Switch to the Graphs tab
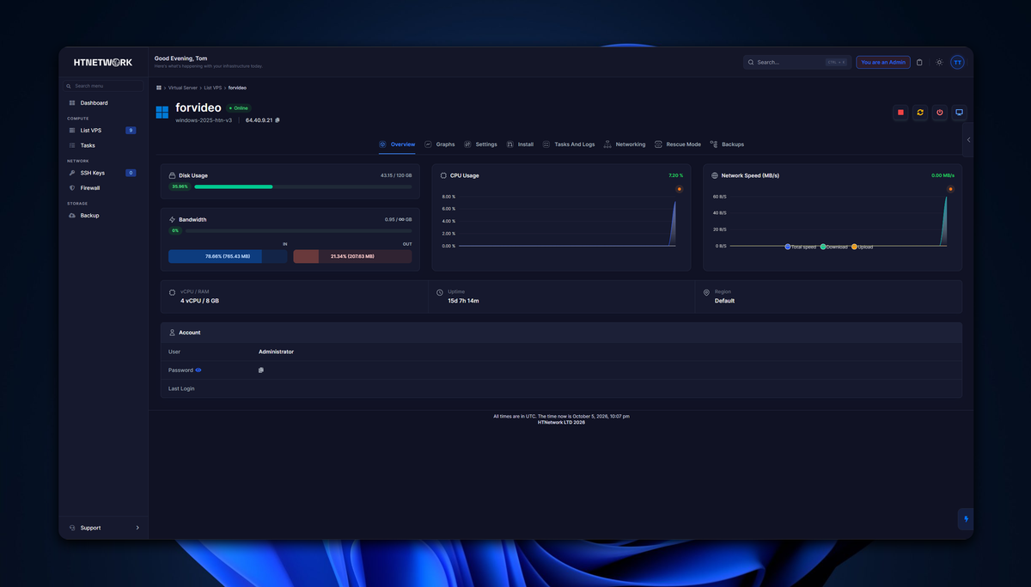Viewport: 1031px width, 587px height. click(440, 144)
